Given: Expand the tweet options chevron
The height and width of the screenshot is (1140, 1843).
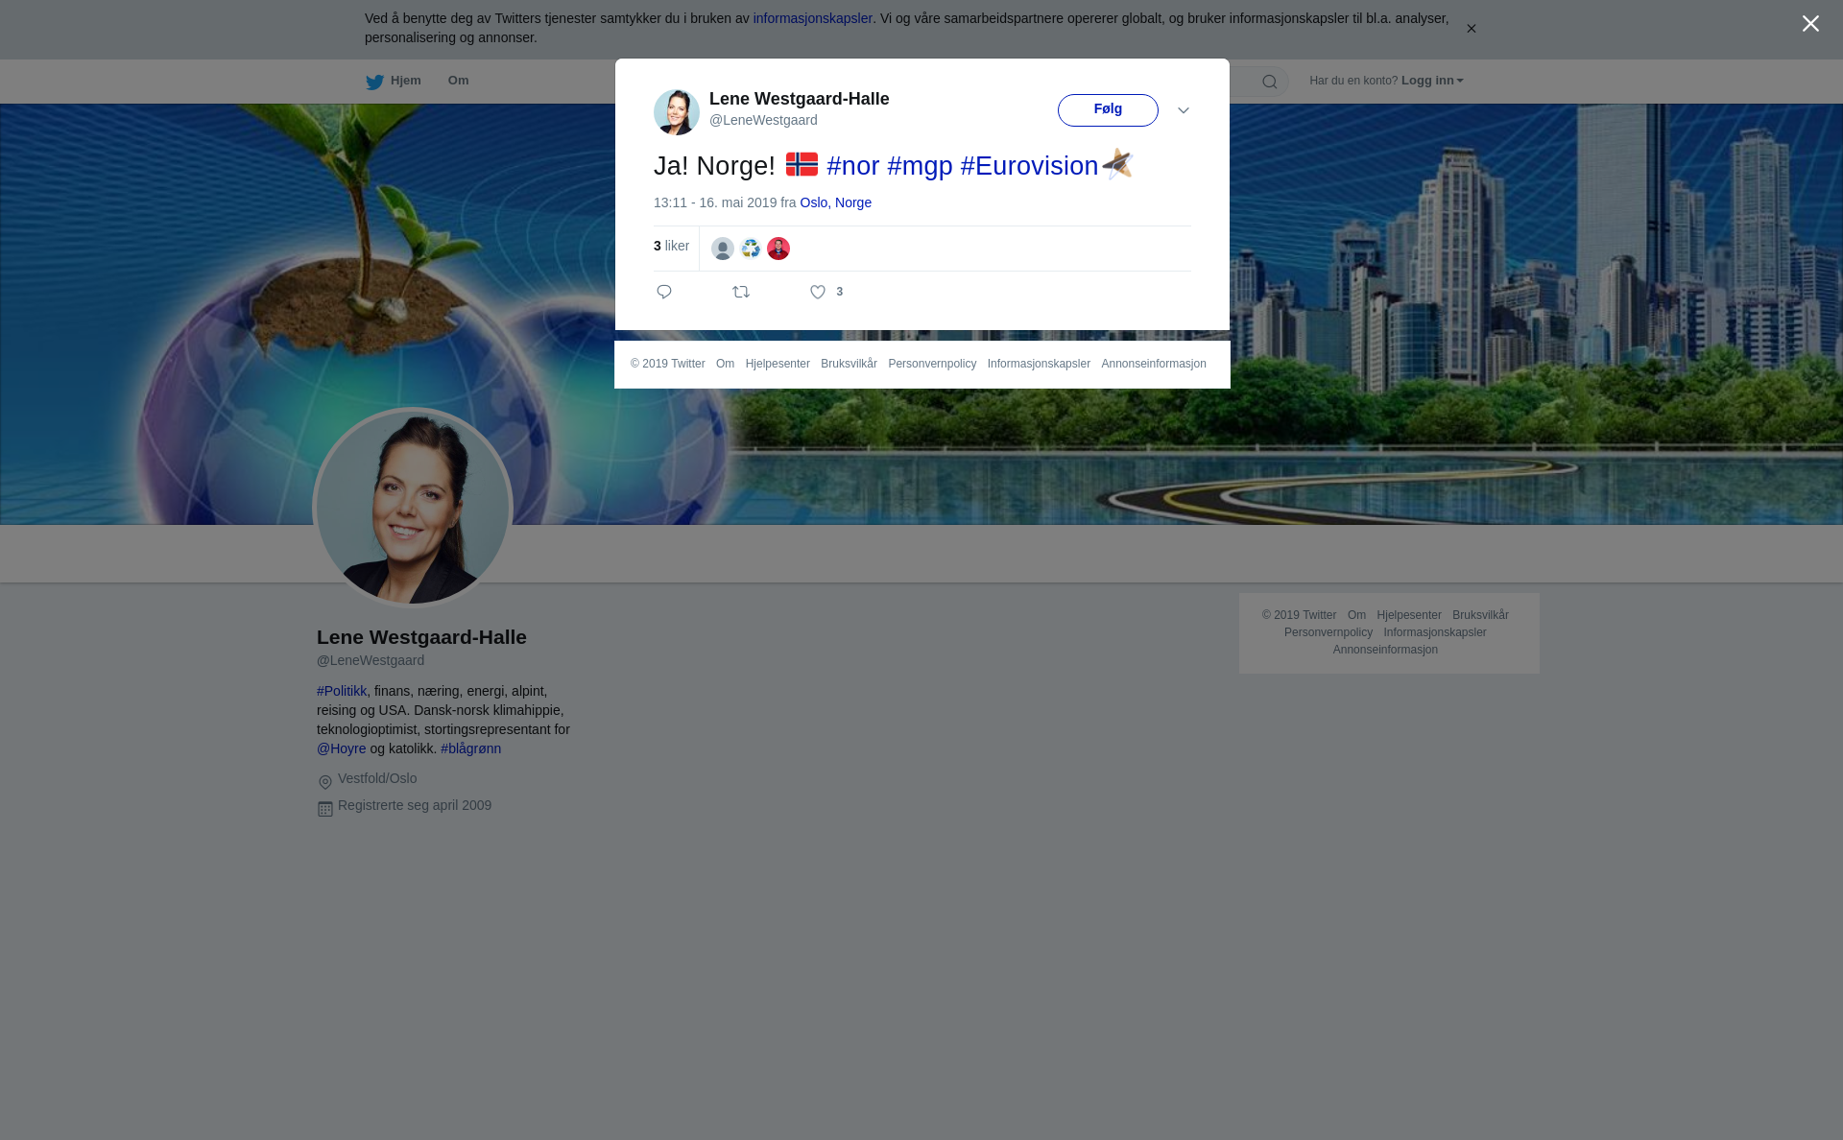Looking at the screenshot, I should click(x=1184, y=110).
